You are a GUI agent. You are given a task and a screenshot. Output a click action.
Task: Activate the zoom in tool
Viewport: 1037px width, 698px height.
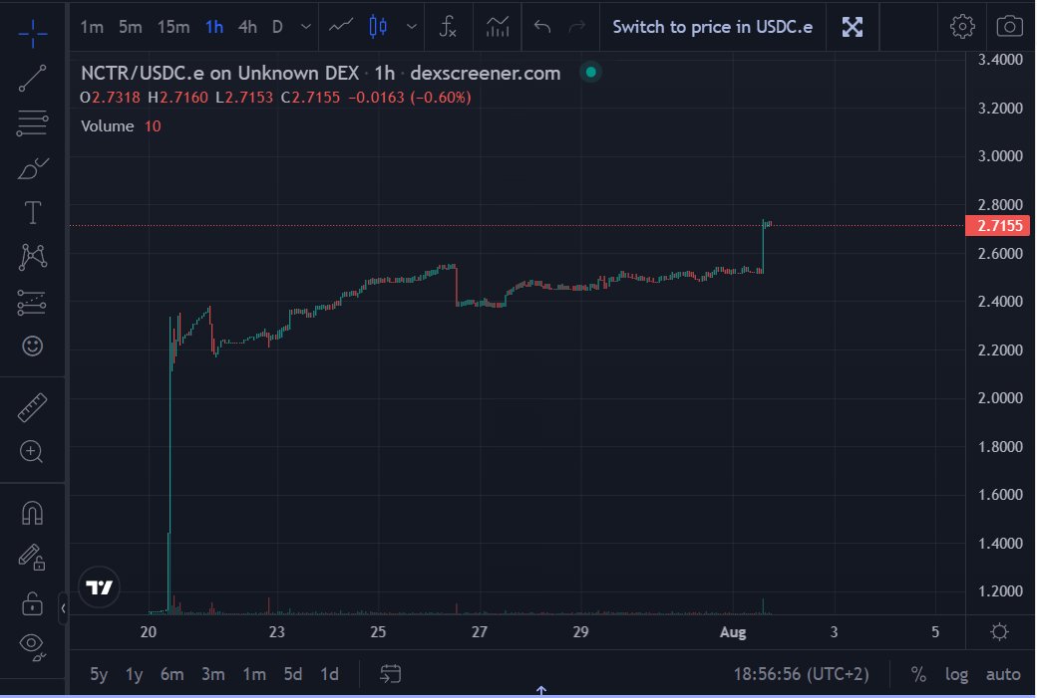tap(31, 452)
